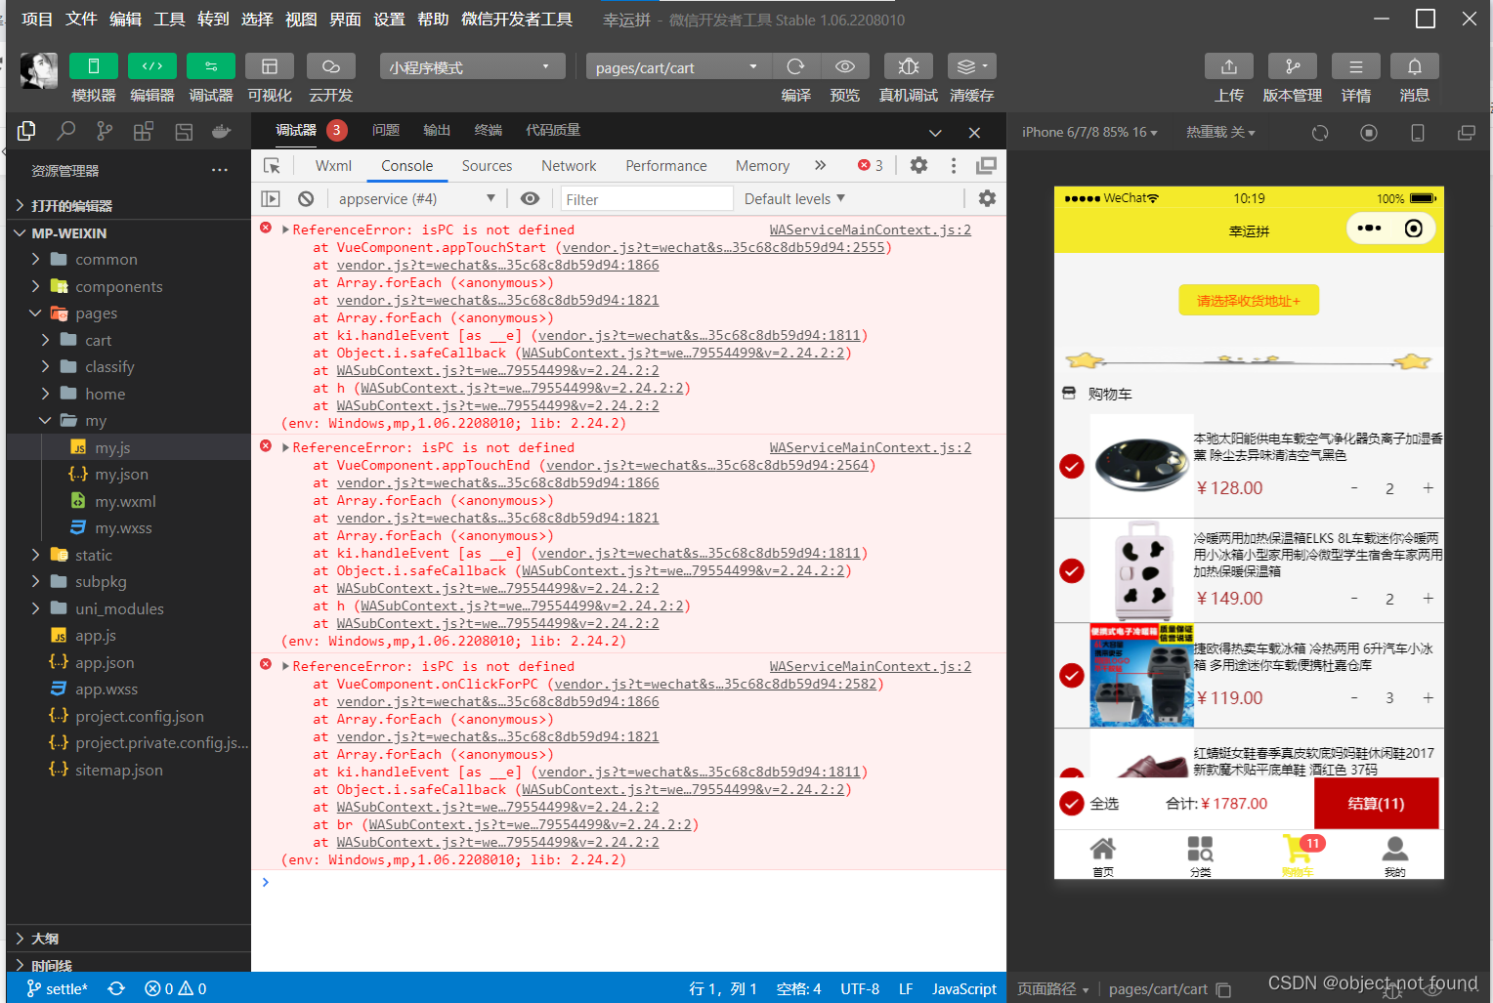Screen dimensions: 1493x1003
Task: Toggle the console sidebar panel icon
Action: click(271, 199)
